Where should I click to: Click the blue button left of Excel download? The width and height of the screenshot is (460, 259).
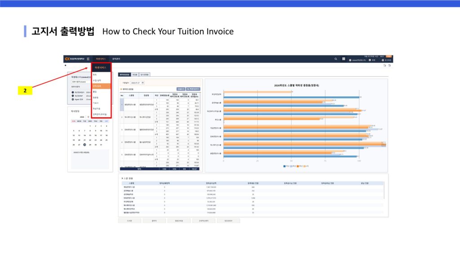click(x=181, y=89)
